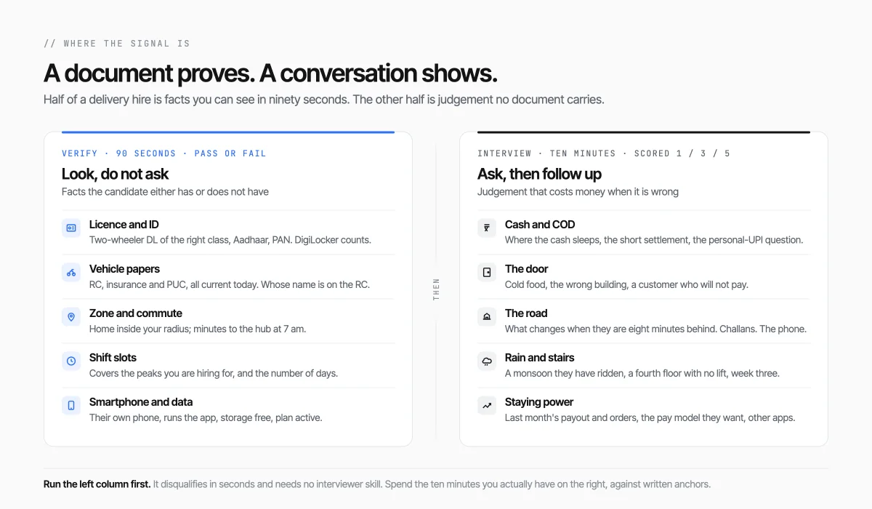Click the 'Staying power' title

coord(539,402)
